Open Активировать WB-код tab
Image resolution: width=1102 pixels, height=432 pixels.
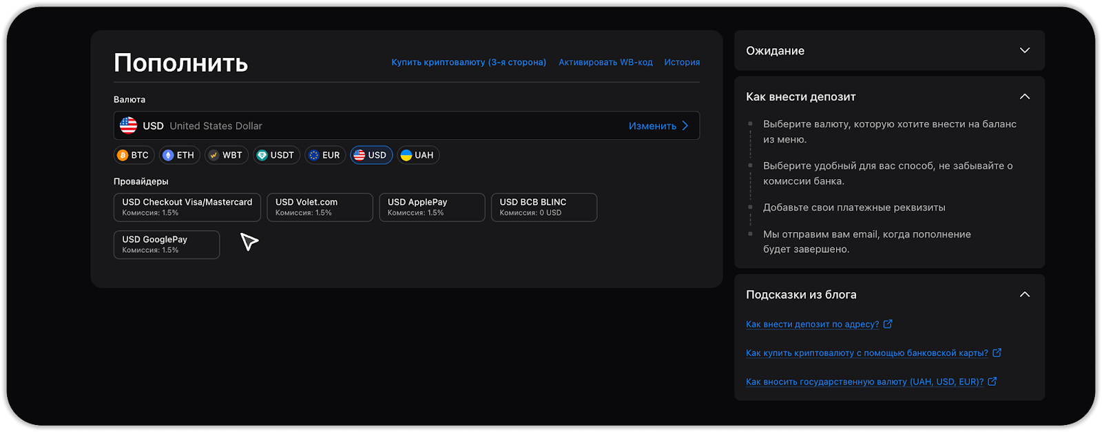click(605, 62)
